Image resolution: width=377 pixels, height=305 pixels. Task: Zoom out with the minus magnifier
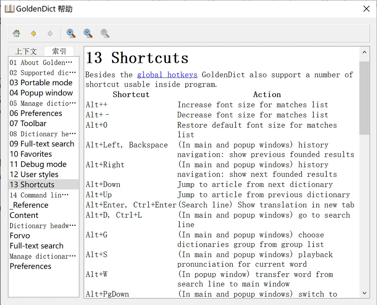click(x=88, y=33)
